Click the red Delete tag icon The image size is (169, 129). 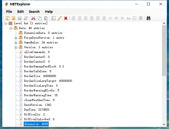pyautogui.click(x=65, y=18)
